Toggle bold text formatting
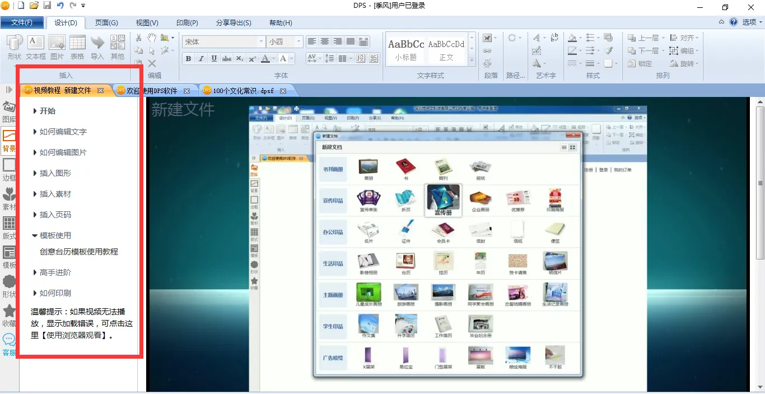Viewport: 765px width, 394px height. [x=188, y=59]
